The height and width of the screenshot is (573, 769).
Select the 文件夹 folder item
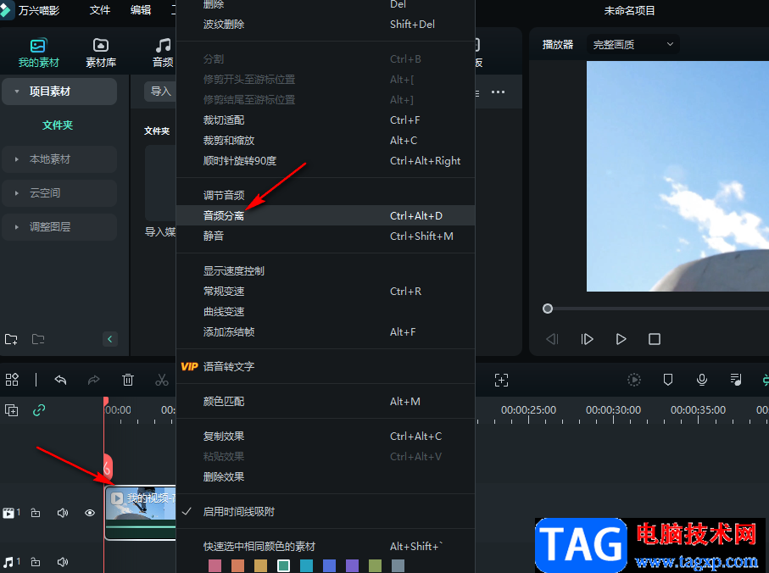click(x=58, y=125)
